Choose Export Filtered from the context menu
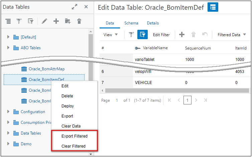Image resolution: width=252 pixels, height=157 pixels. pos(75,136)
